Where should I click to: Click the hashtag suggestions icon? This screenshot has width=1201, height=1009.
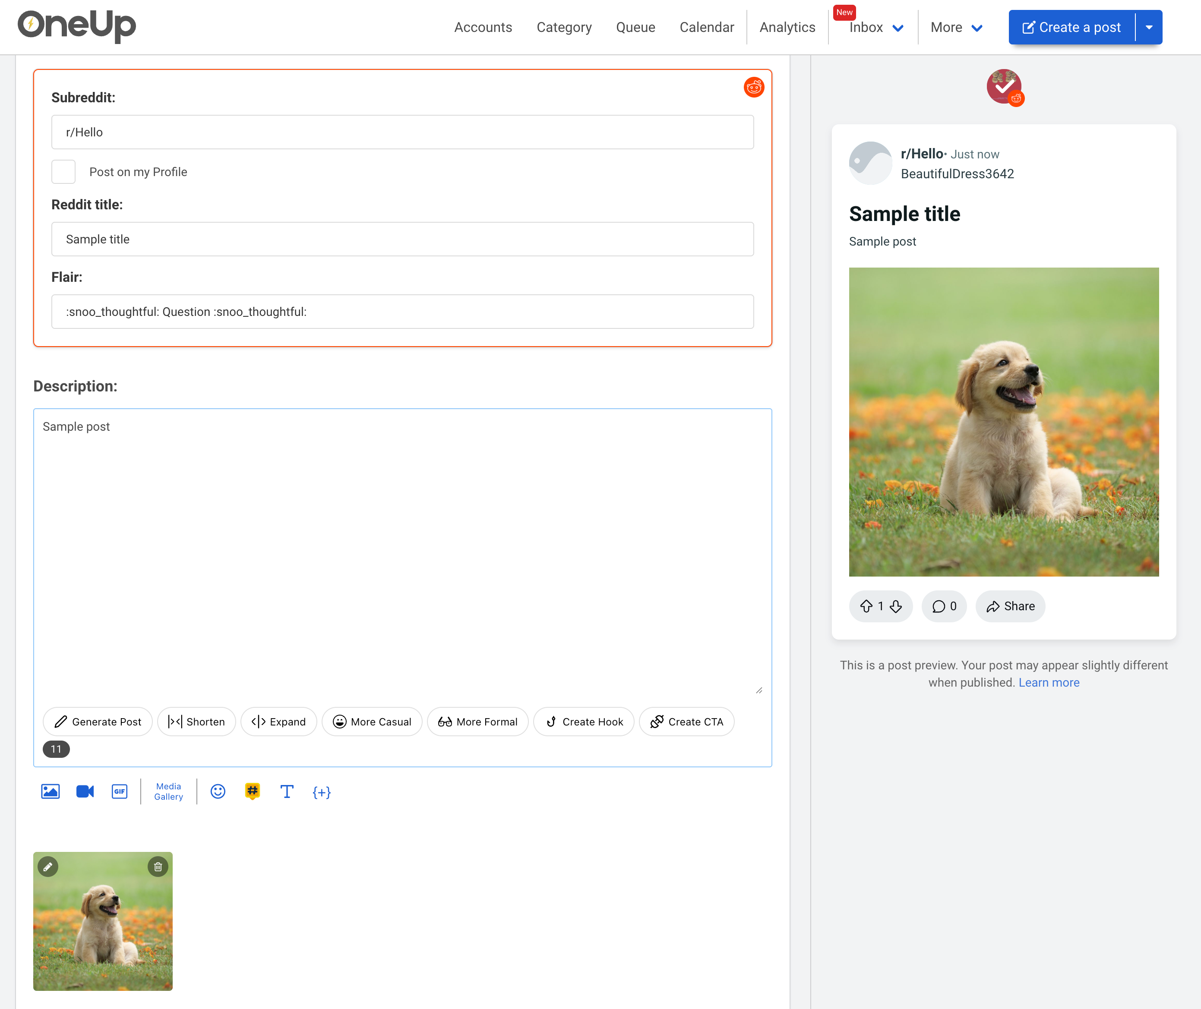click(x=252, y=791)
